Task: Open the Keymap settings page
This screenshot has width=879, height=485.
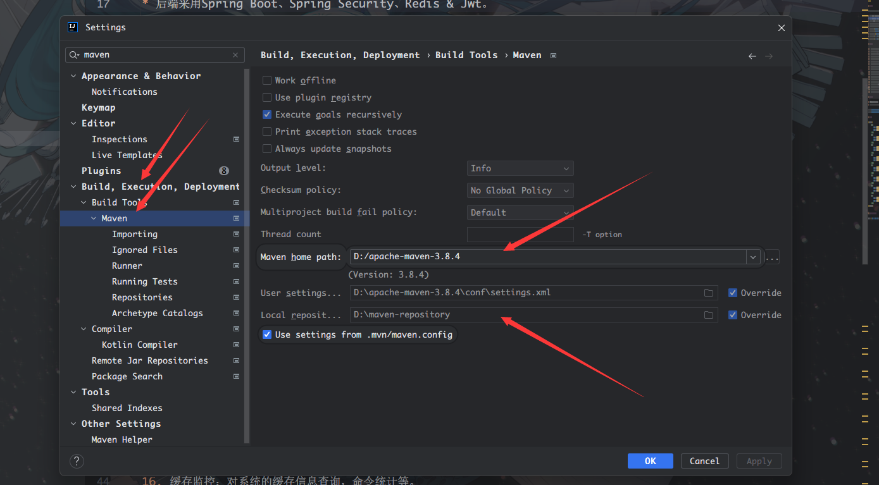Action: coord(98,107)
